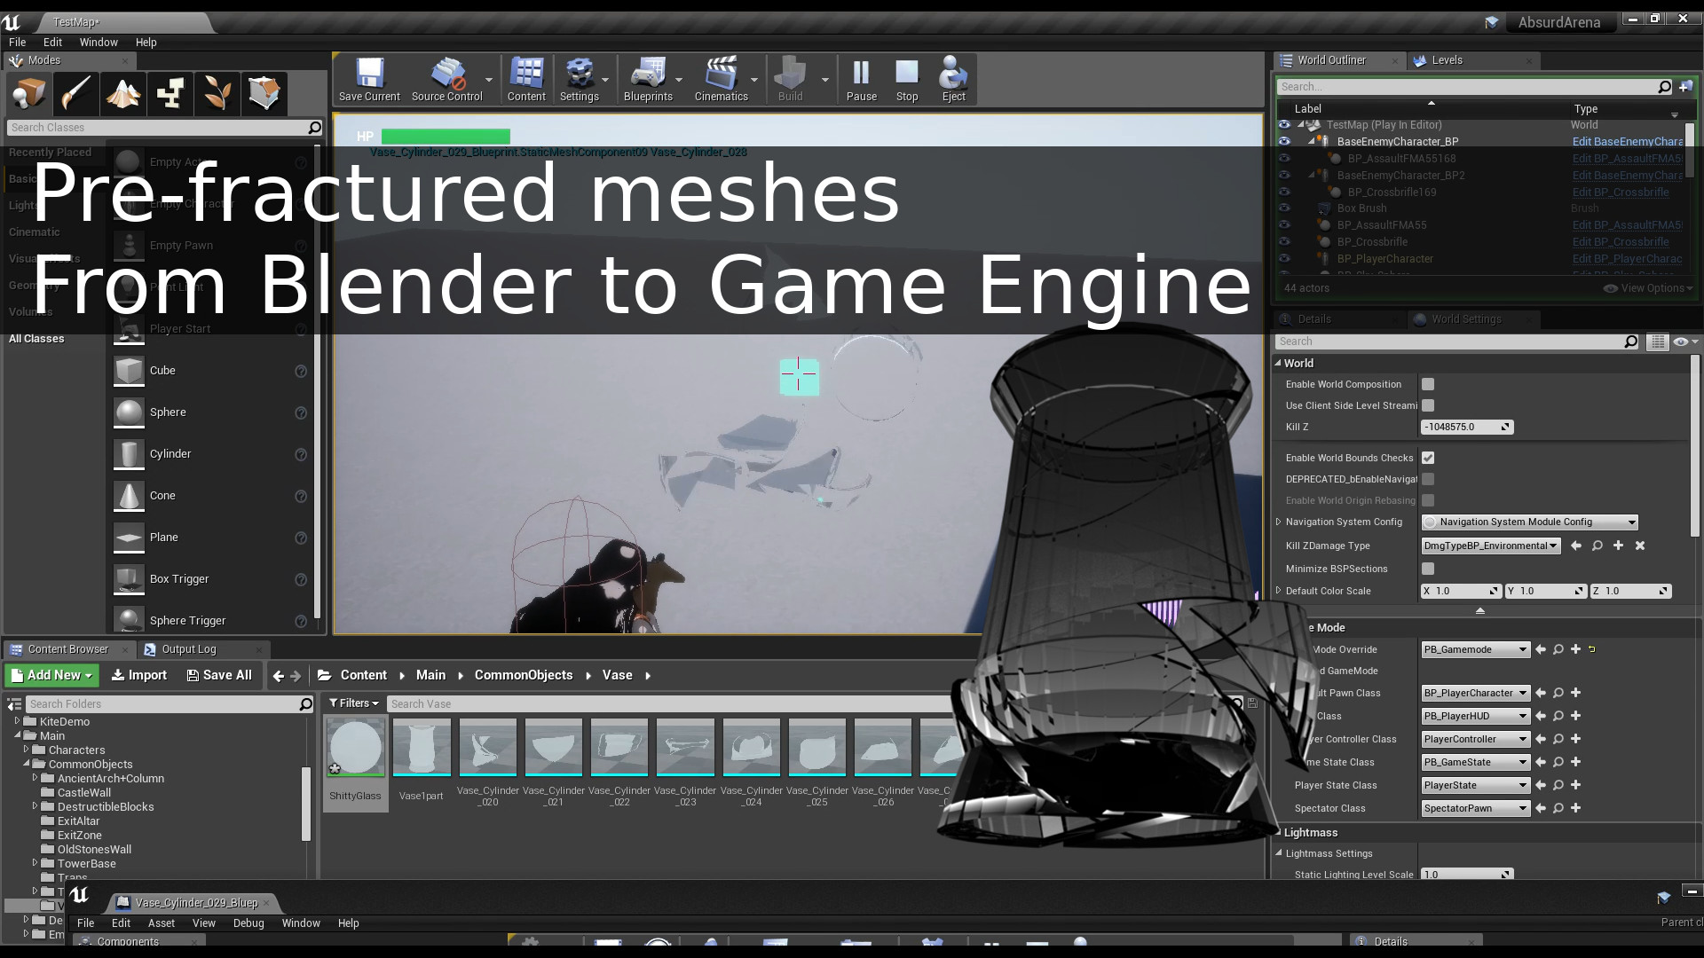Toggle Use Client Side Level Streaming checkbox
Screen dimensions: 1704x958
coord(1428,405)
